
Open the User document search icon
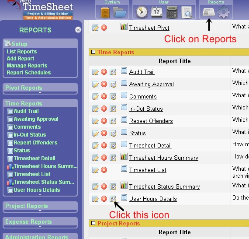coord(187,12)
